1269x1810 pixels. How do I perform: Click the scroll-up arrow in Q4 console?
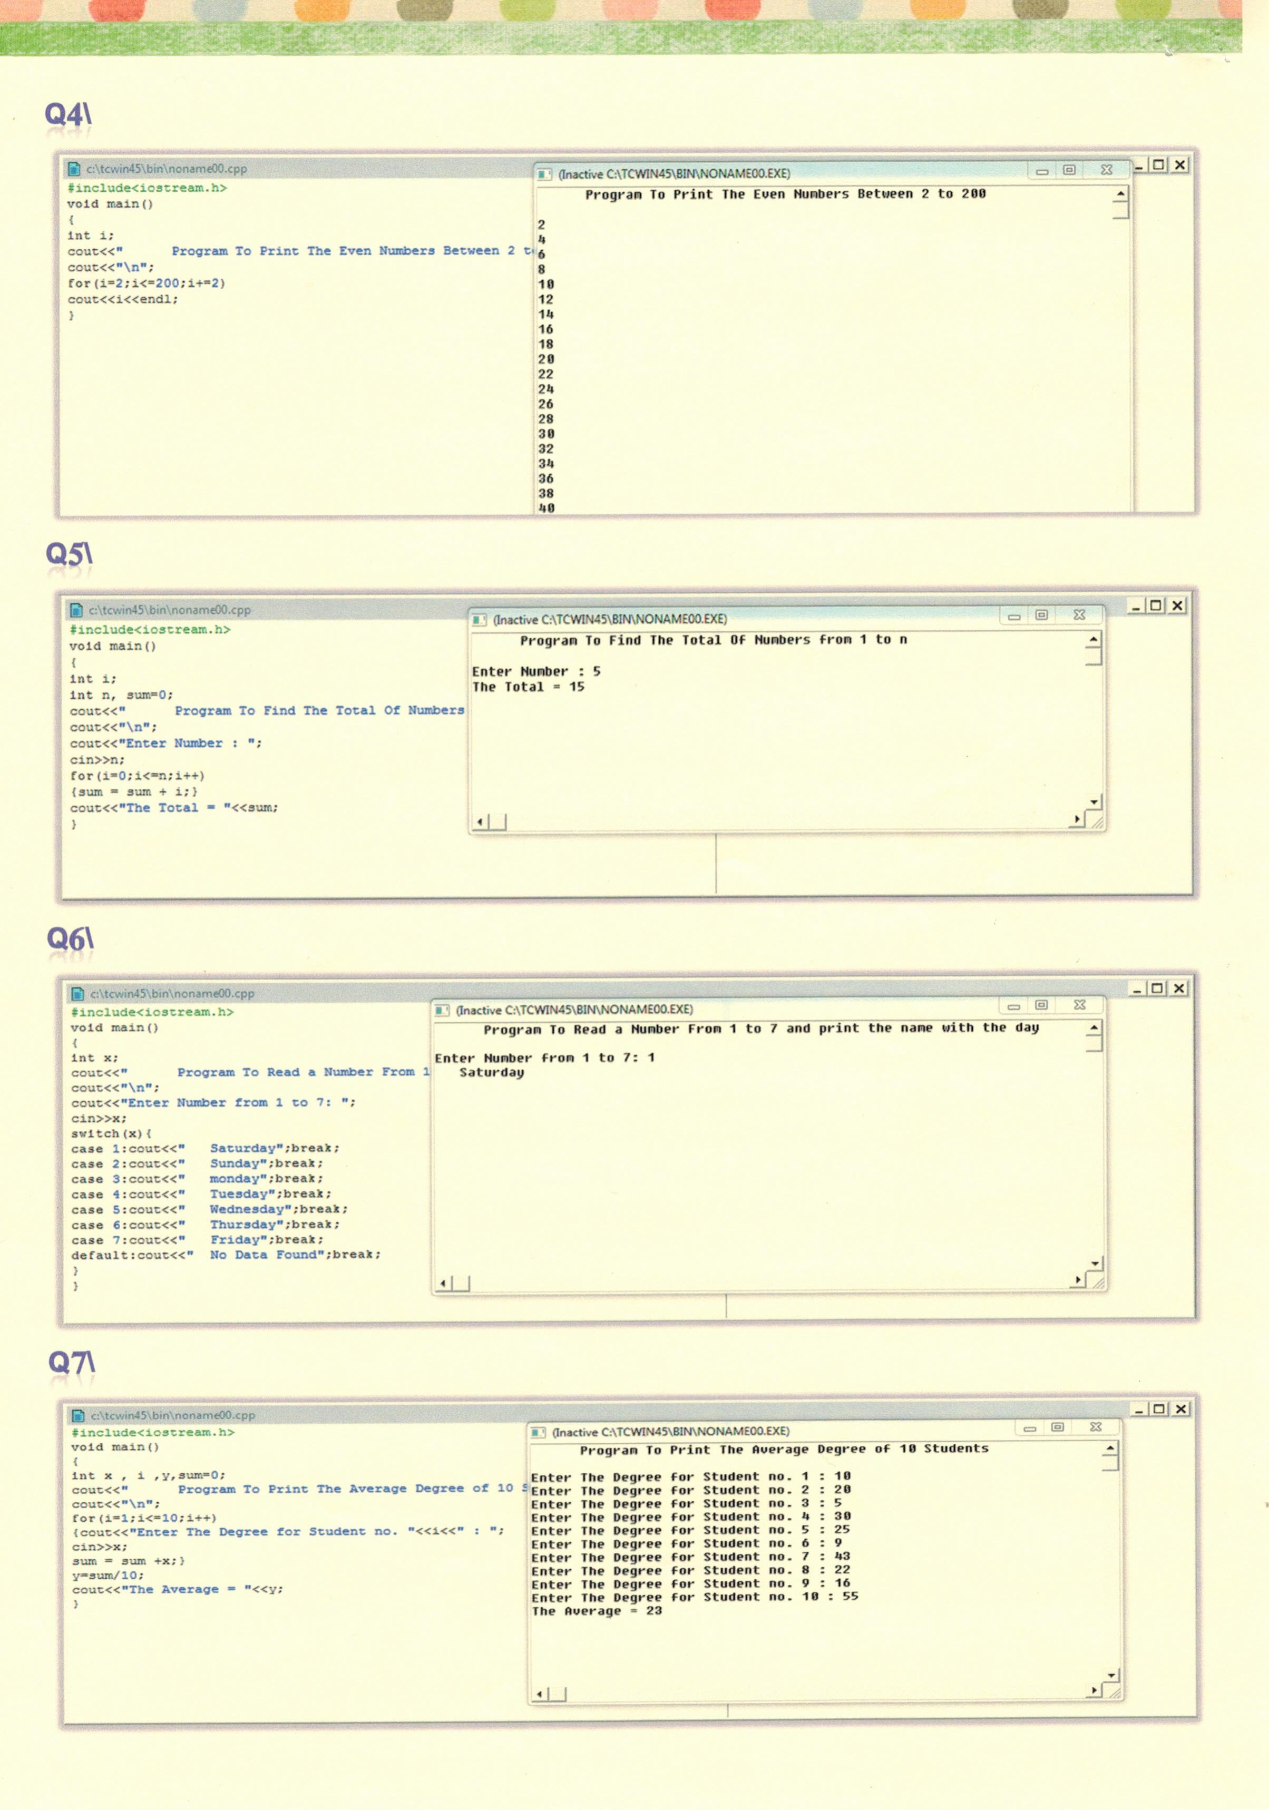1120,194
